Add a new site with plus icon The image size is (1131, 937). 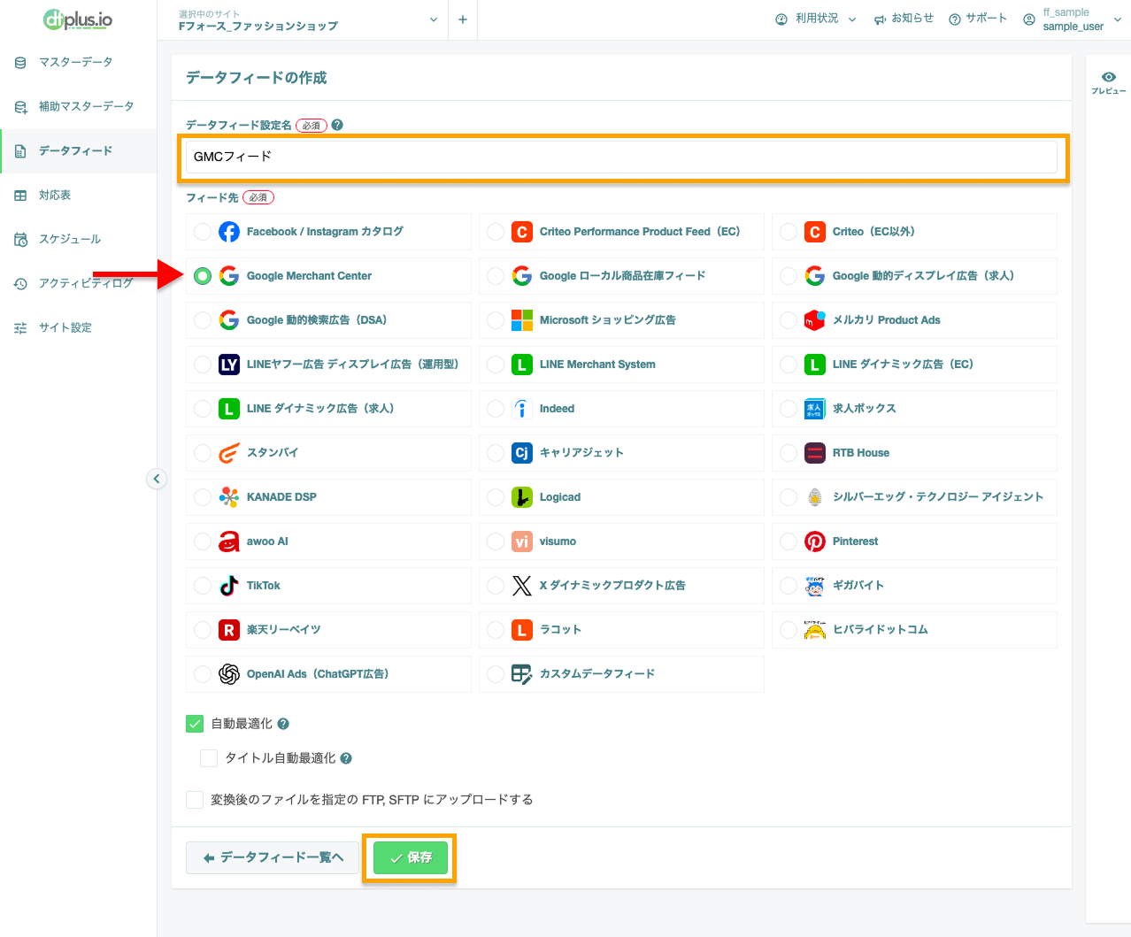[x=463, y=19]
